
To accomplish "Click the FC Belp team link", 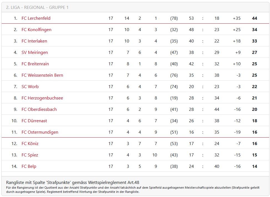I will click(x=29, y=166).
